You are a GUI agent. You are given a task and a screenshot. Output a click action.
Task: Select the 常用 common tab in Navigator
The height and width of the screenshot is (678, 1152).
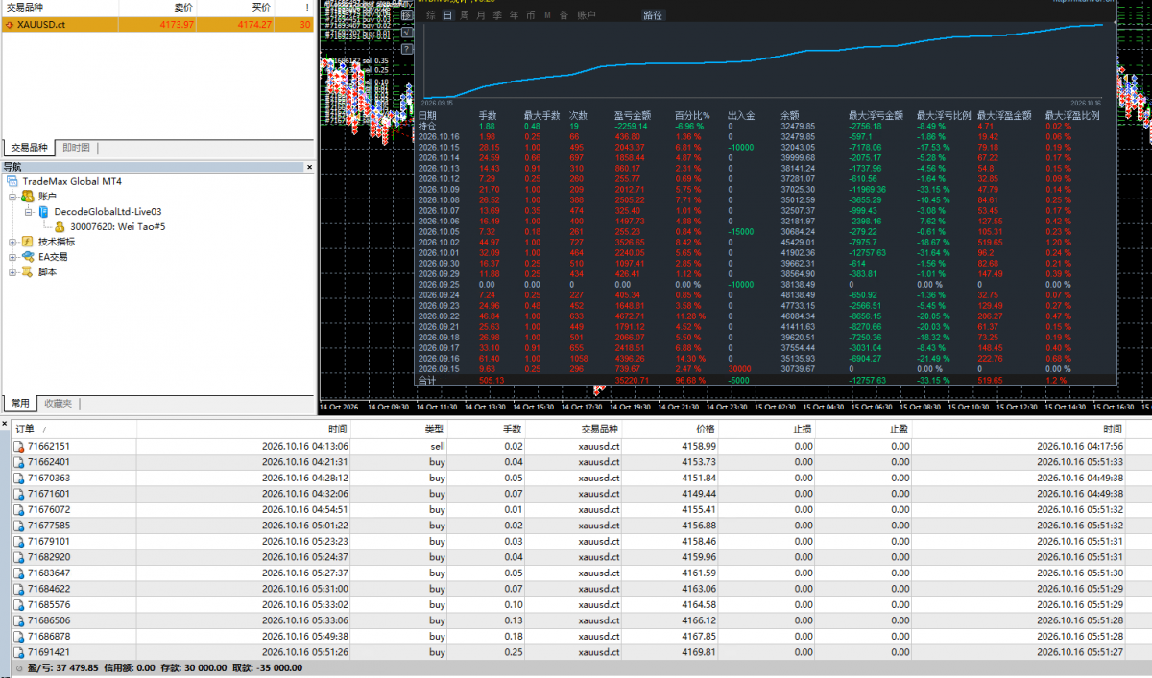tap(20, 404)
